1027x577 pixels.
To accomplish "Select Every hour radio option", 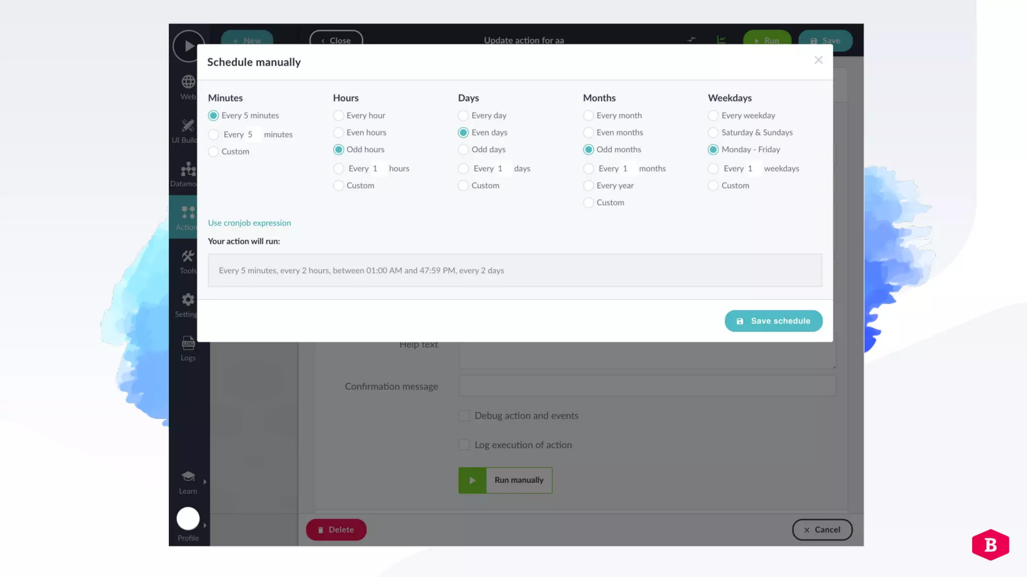I will pyautogui.click(x=338, y=116).
